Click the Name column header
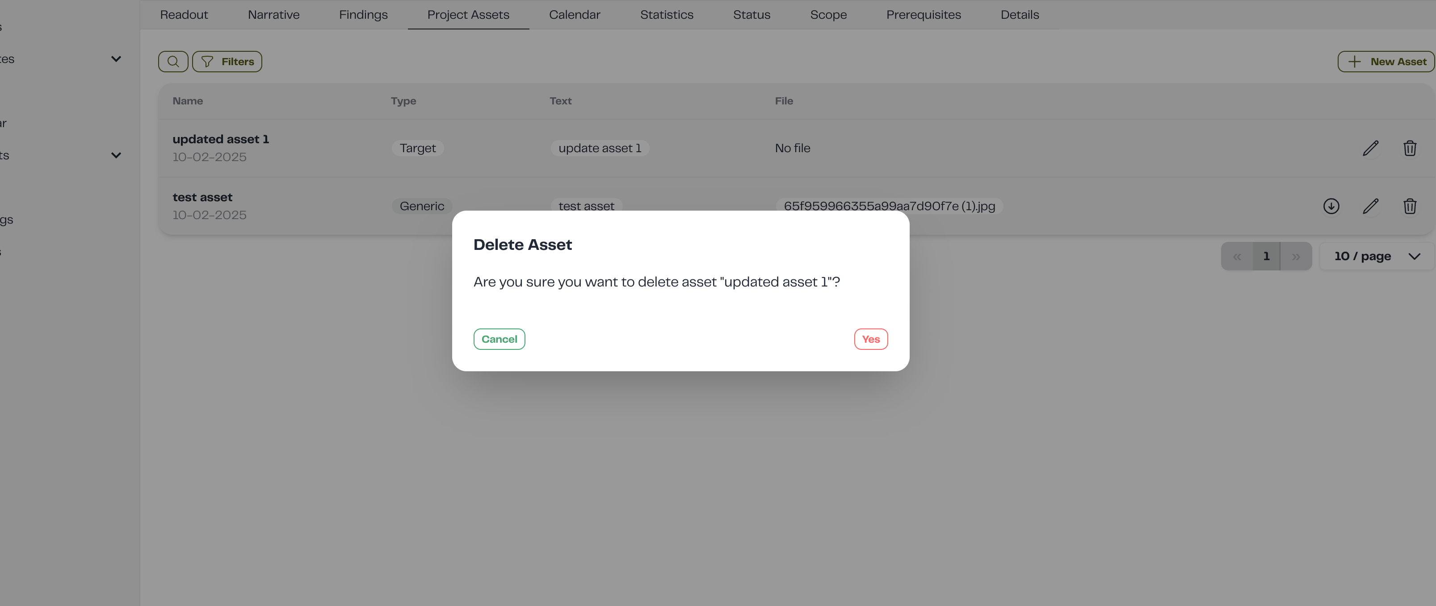This screenshot has width=1436, height=606. 188,101
